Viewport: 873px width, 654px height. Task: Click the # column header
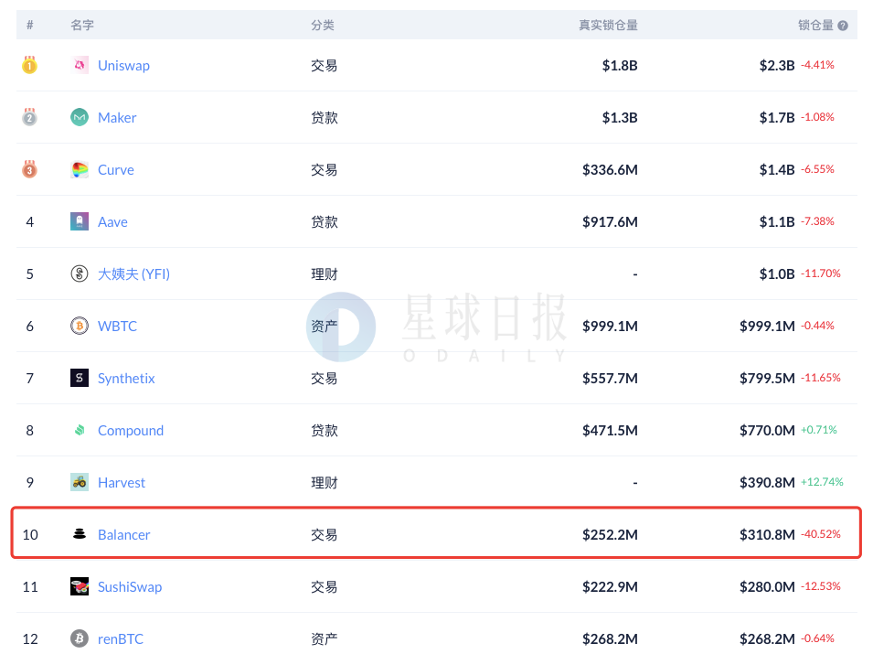tap(30, 25)
